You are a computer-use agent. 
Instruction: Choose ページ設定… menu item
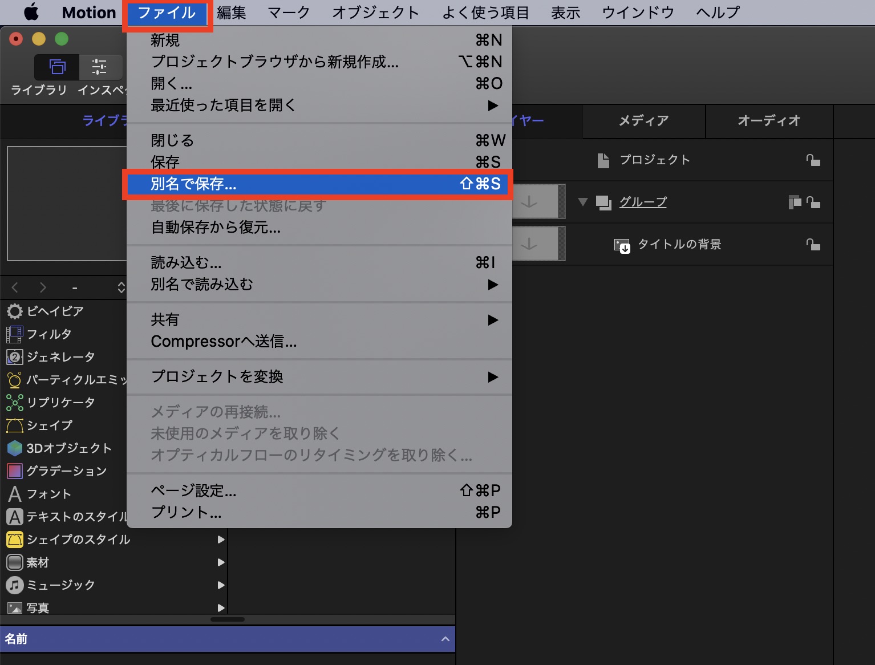pyautogui.click(x=319, y=490)
